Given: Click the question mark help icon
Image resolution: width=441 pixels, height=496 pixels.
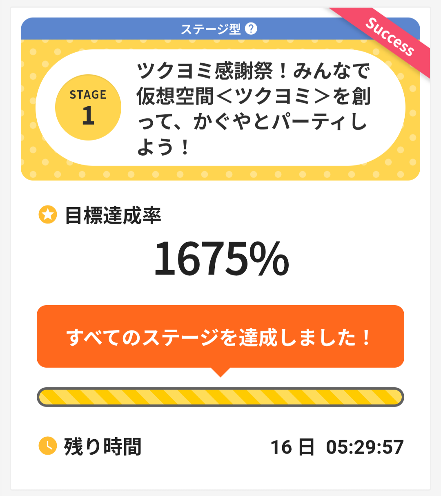Looking at the screenshot, I should (251, 29).
